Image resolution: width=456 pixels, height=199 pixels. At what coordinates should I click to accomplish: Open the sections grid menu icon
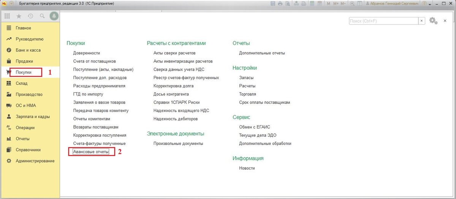(7, 16)
